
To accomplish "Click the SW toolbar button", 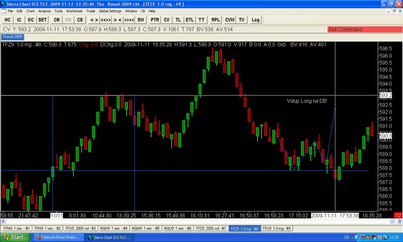I will [x=141, y=20].
